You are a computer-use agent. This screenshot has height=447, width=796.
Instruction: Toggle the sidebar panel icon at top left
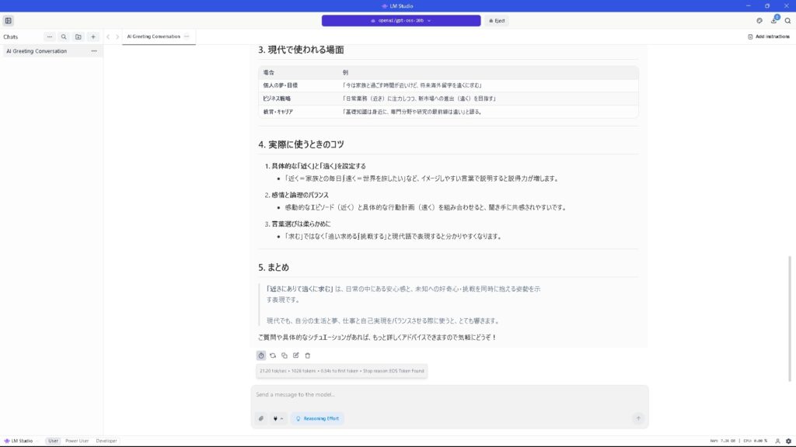pos(9,21)
